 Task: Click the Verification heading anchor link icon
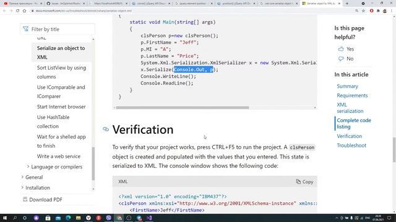106,129
